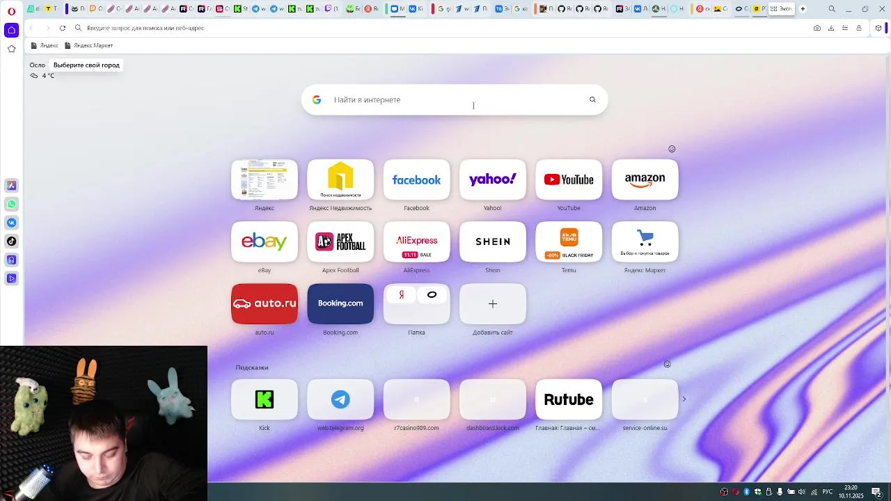
Task: Open the Яндекс speed dial tile
Action: pyautogui.click(x=265, y=180)
